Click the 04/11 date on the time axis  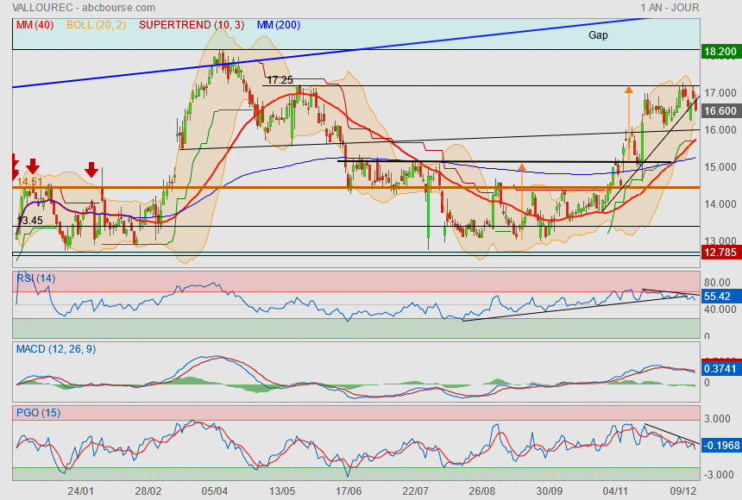click(x=616, y=491)
